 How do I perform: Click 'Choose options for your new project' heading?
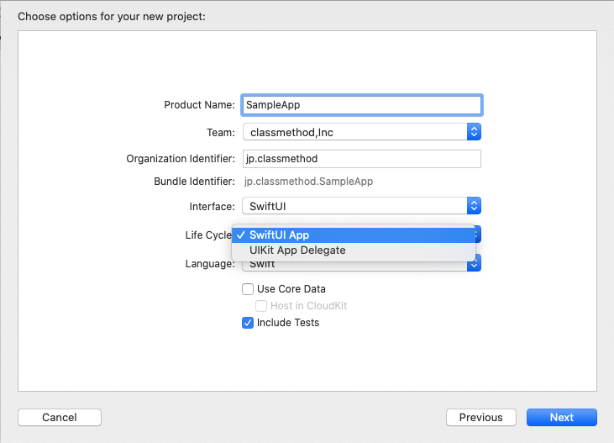pos(112,17)
